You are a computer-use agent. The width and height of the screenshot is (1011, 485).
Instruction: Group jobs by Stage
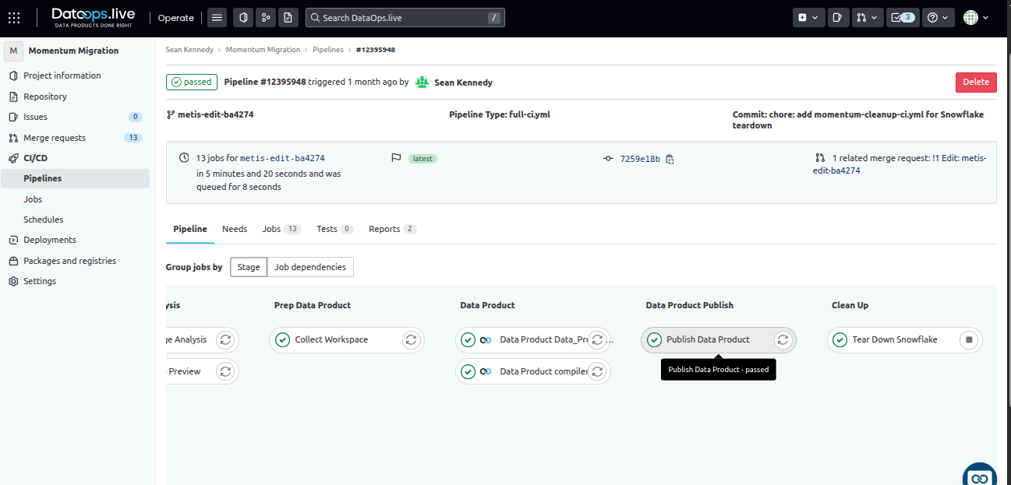(249, 267)
